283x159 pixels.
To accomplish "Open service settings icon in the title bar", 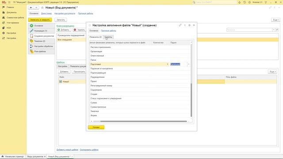I will pos(266,2).
